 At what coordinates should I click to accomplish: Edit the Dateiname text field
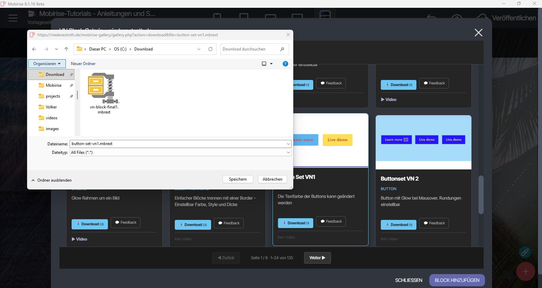click(178, 144)
